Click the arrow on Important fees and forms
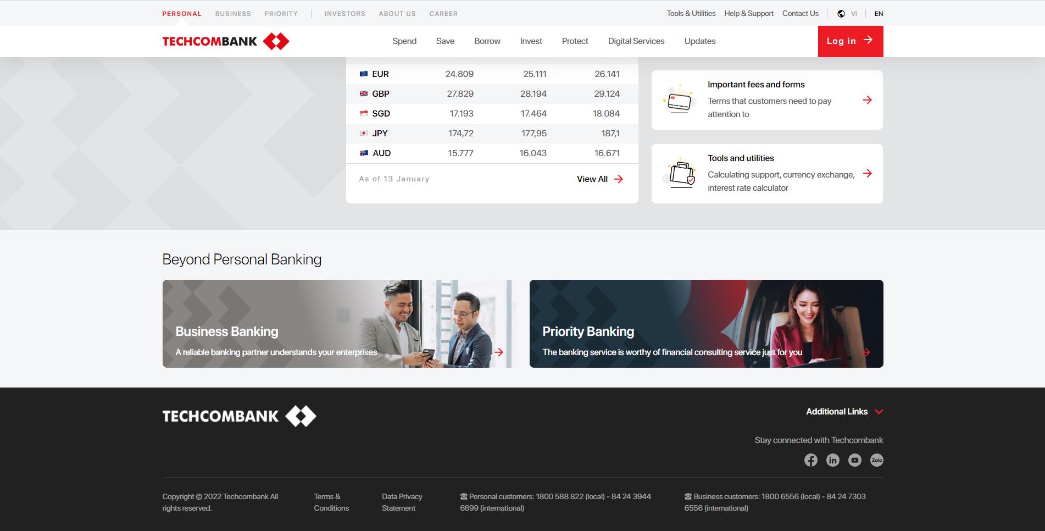The width and height of the screenshot is (1045, 531). tap(868, 100)
